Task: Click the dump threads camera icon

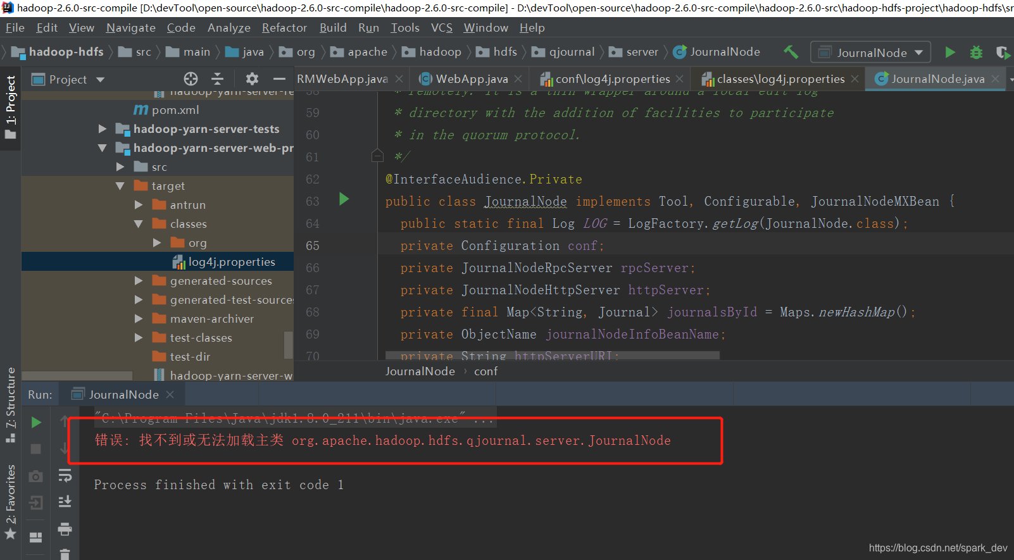Action: (36, 476)
